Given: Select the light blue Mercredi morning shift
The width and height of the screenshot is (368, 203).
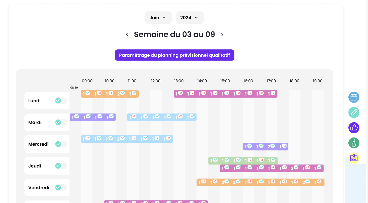Looking at the screenshot, I should coord(127,139).
